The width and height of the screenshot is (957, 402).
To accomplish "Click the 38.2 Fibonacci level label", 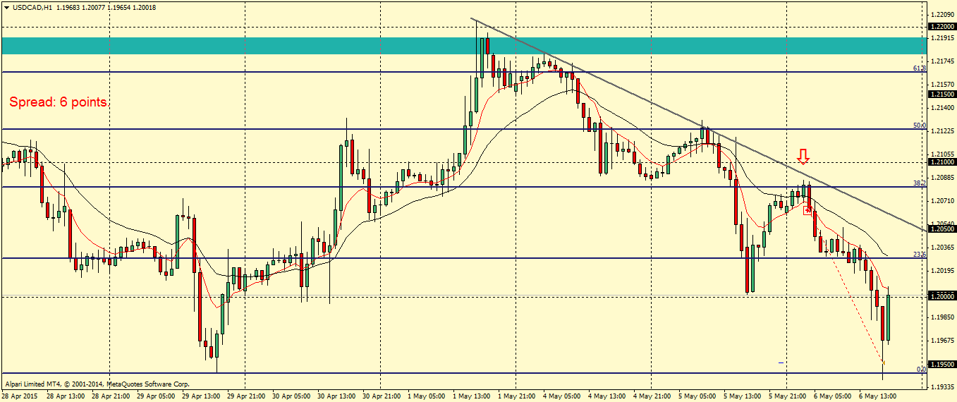I will tap(919, 183).
